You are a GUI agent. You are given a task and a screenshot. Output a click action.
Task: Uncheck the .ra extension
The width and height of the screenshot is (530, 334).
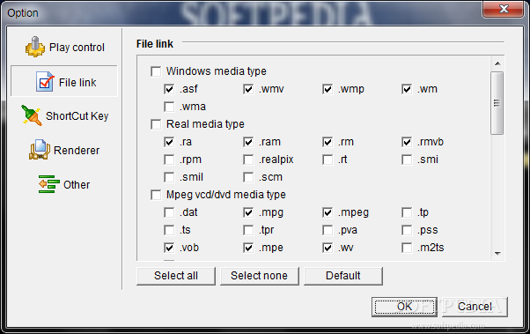(169, 142)
